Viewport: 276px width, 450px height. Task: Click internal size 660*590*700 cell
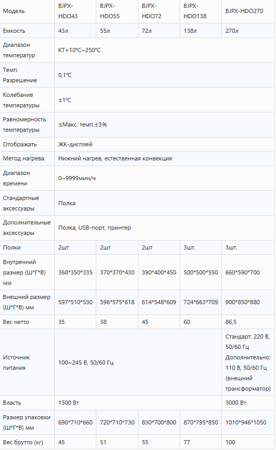pos(248,272)
